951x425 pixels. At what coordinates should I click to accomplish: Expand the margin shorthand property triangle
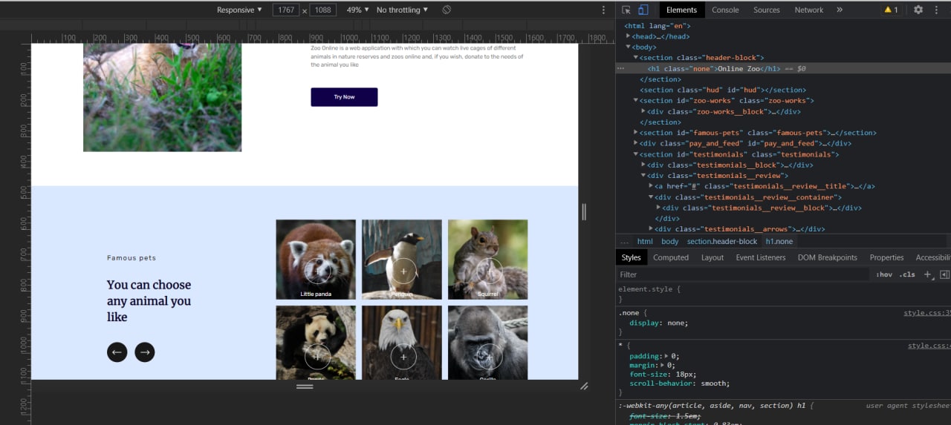[x=663, y=366]
